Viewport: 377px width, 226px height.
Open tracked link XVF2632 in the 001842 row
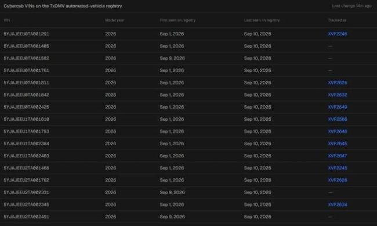(338, 95)
